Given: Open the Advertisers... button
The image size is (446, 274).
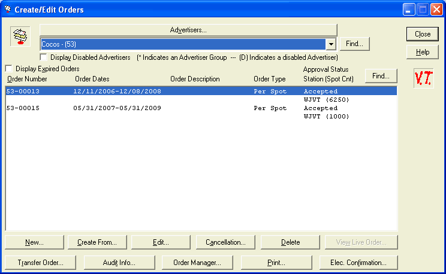Looking at the screenshot, I should (x=188, y=30).
